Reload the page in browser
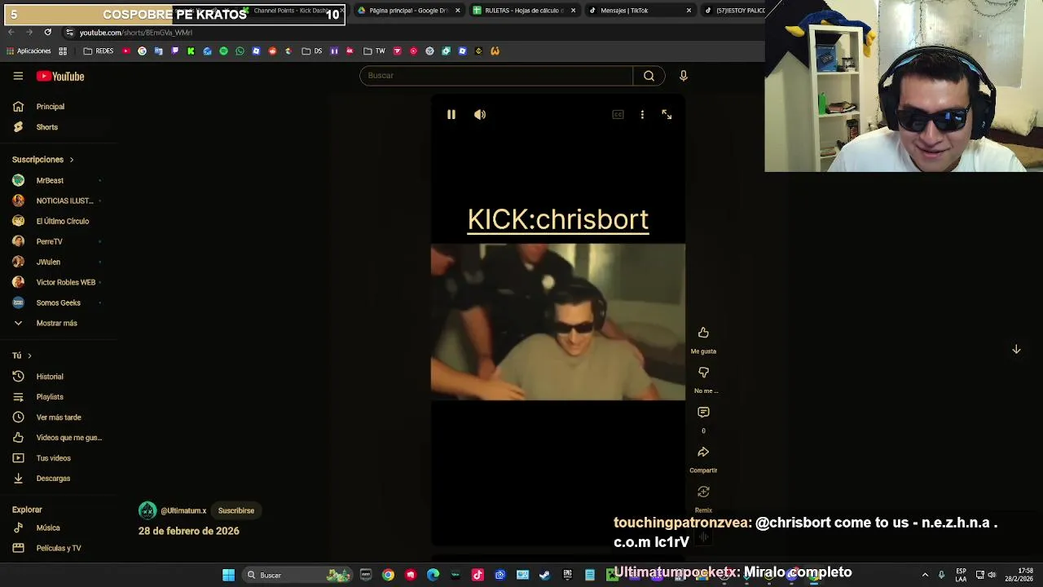 (47, 33)
